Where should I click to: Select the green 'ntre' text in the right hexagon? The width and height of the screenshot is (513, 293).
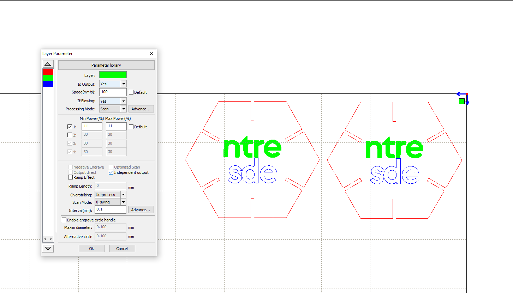[394, 148]
